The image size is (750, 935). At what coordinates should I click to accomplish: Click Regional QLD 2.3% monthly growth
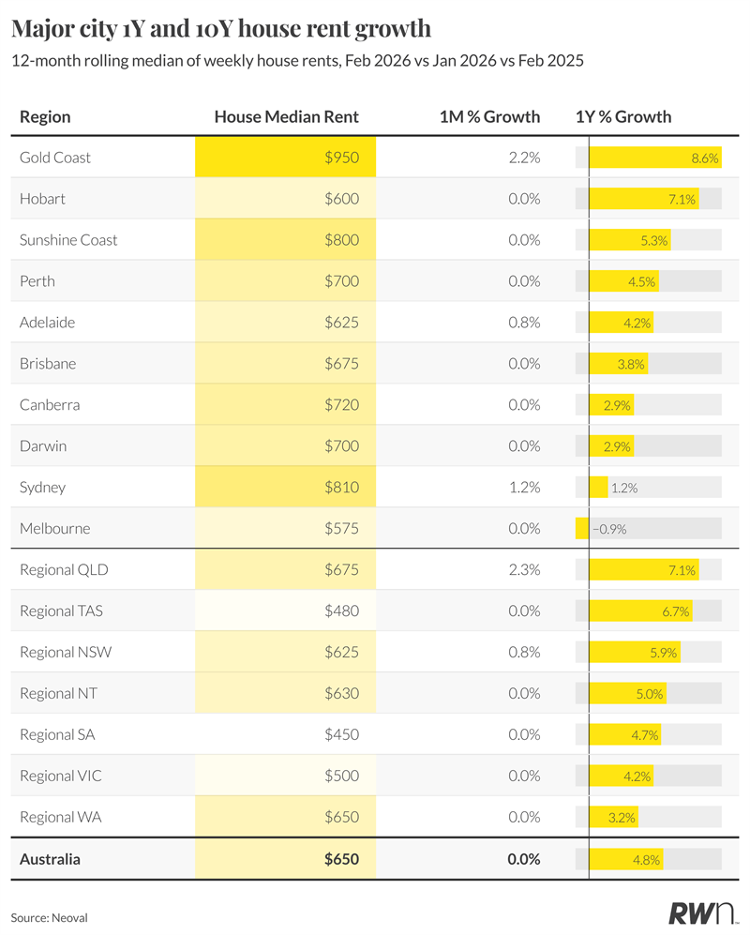(523, 569)
